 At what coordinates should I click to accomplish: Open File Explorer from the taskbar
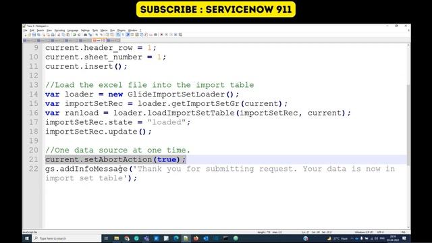point(117,238)
